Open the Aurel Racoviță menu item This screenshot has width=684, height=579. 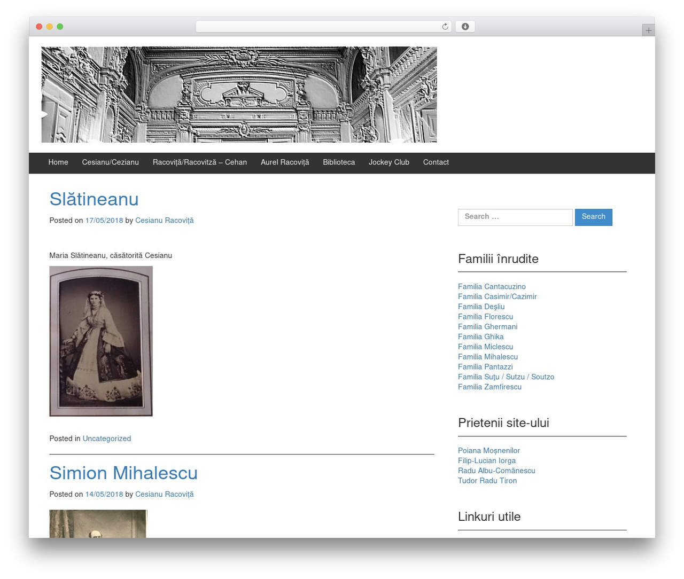click(285, 163)
